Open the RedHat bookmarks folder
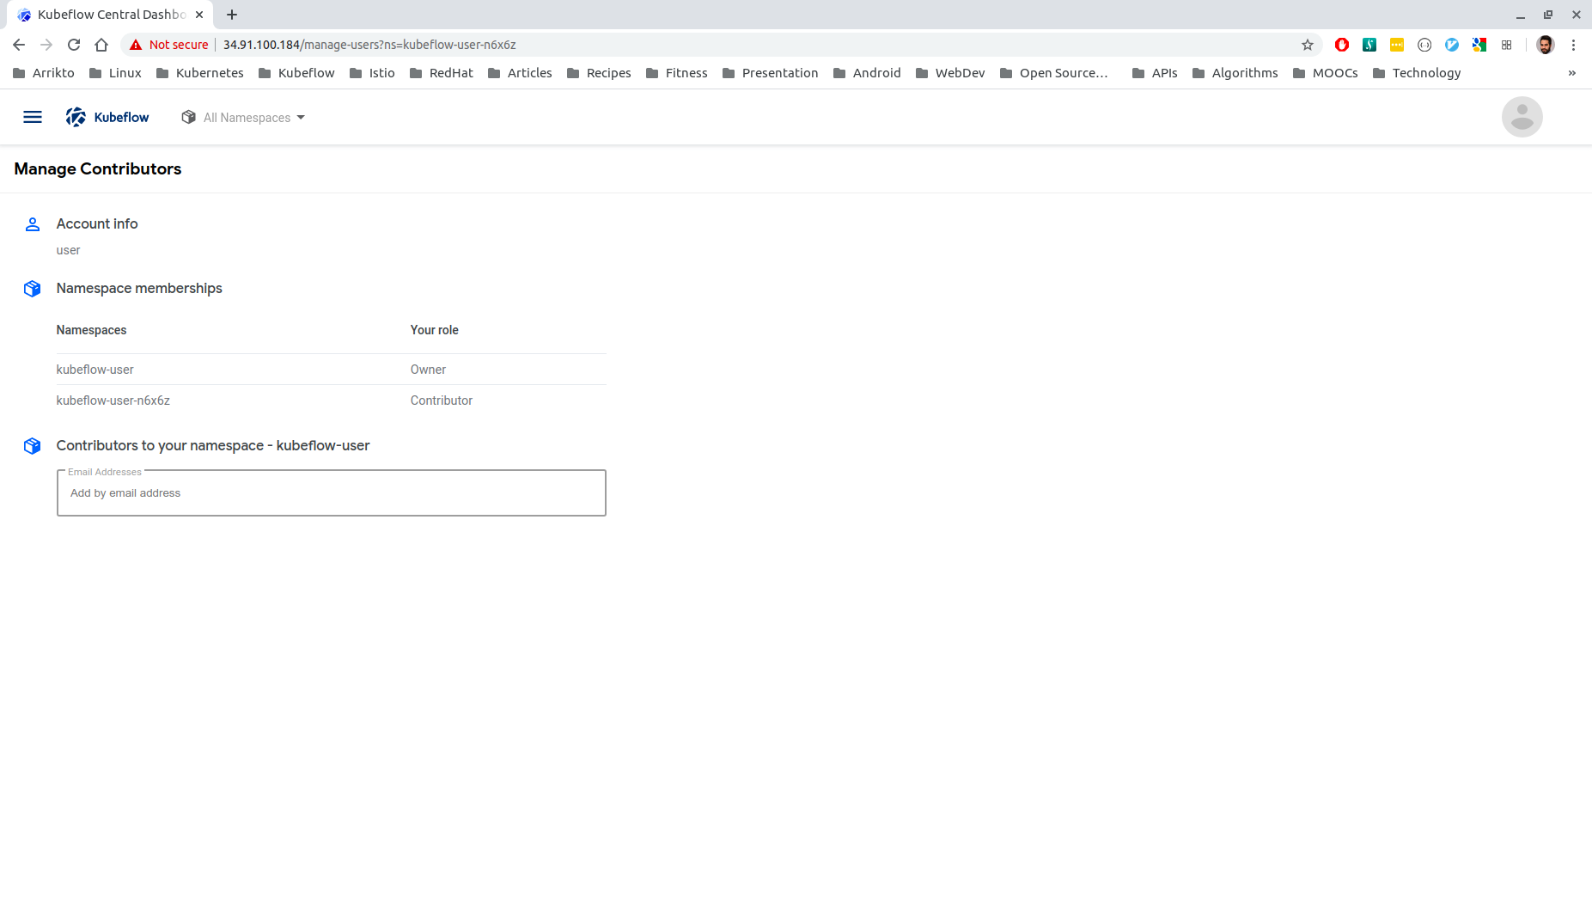The height and width of the screenshot is (905, 1592). coord(442,73)
